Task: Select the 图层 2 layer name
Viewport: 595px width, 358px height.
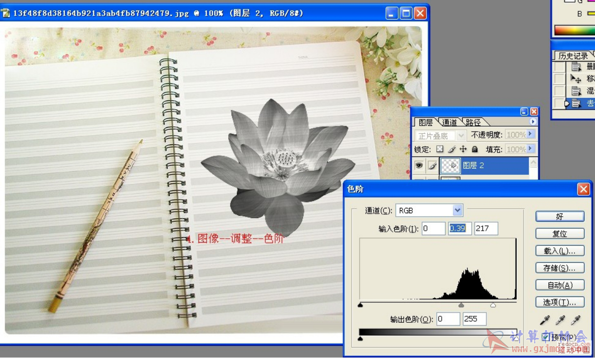Action: tap(474, 166)
